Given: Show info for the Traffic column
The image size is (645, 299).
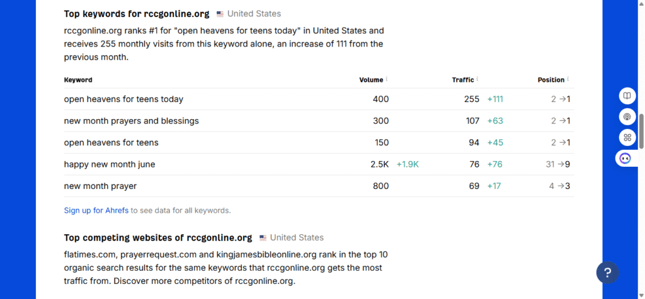Looking at the screenshot, I should tap(477, 79).
